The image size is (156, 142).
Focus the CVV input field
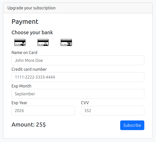113,111
